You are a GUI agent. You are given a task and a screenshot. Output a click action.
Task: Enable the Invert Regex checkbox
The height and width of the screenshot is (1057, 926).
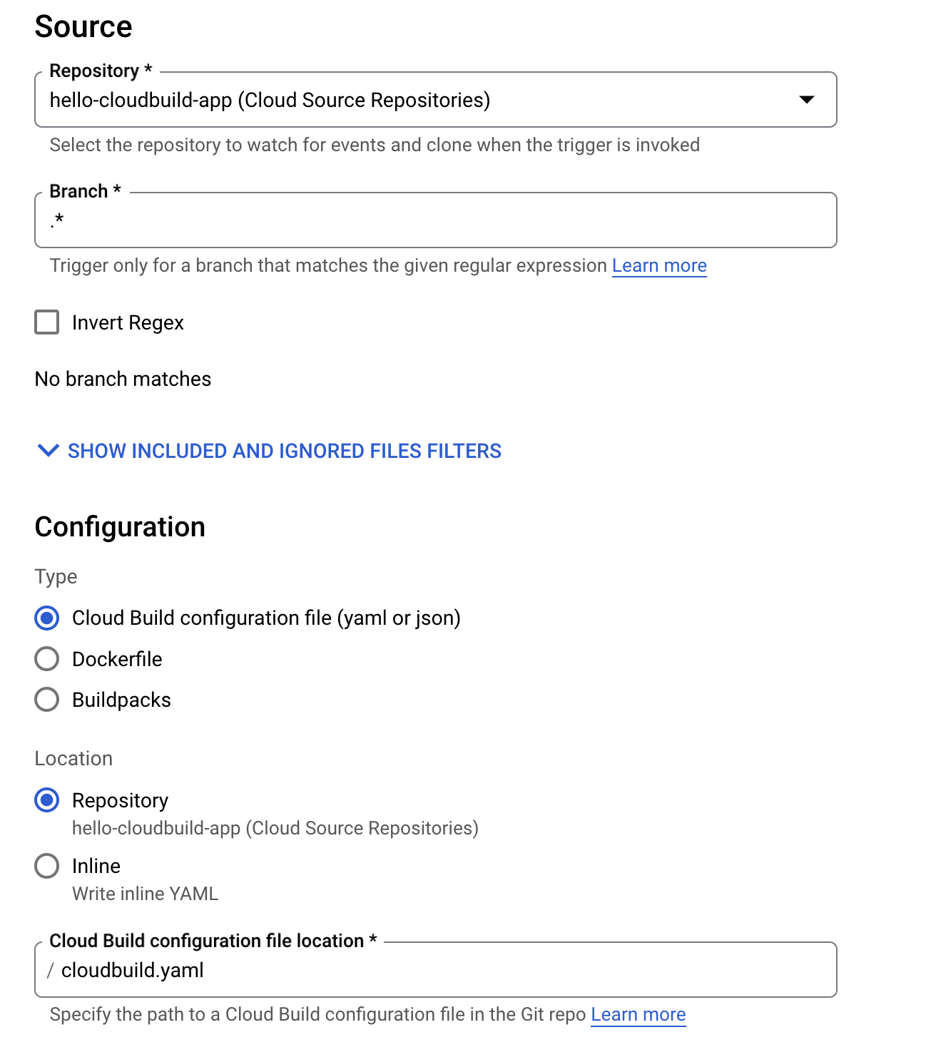pyautogui.click(x=47, y=322)
